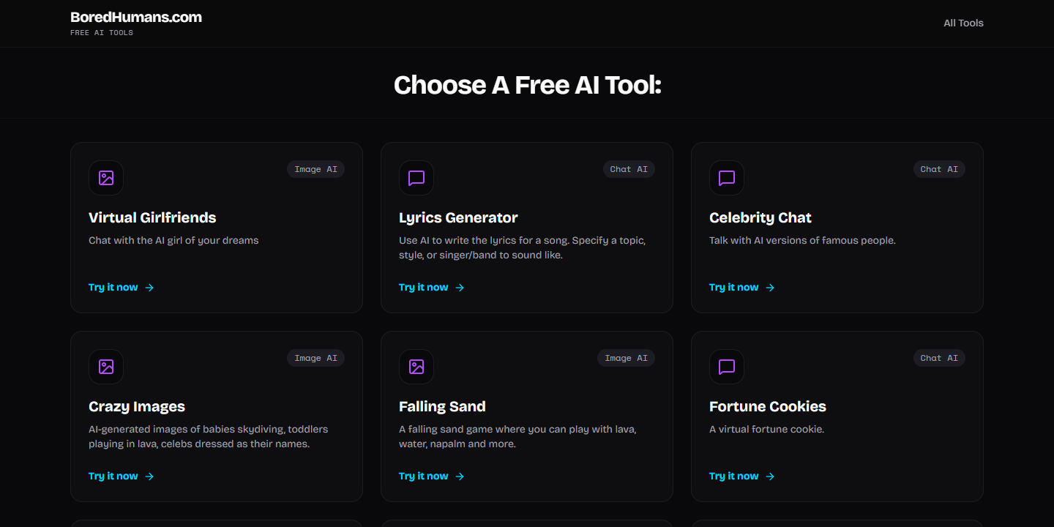The height and width of the screenshot is (527, 1054).
Task: Click the Image AI tag on Crazy Images
Action: pyautogui.click(x=315, y=358)
